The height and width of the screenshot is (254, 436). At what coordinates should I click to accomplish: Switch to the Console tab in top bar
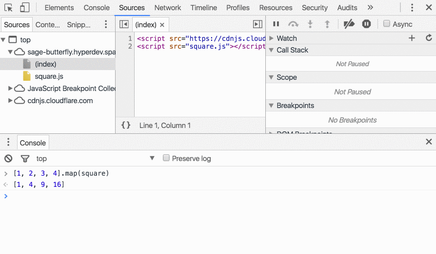click(97, 8)
